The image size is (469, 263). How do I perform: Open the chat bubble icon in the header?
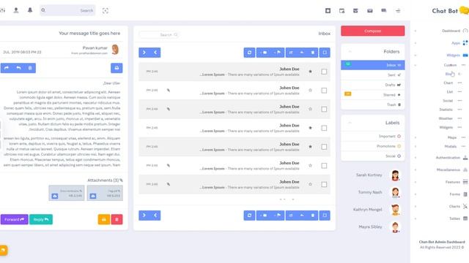[384, 11]
